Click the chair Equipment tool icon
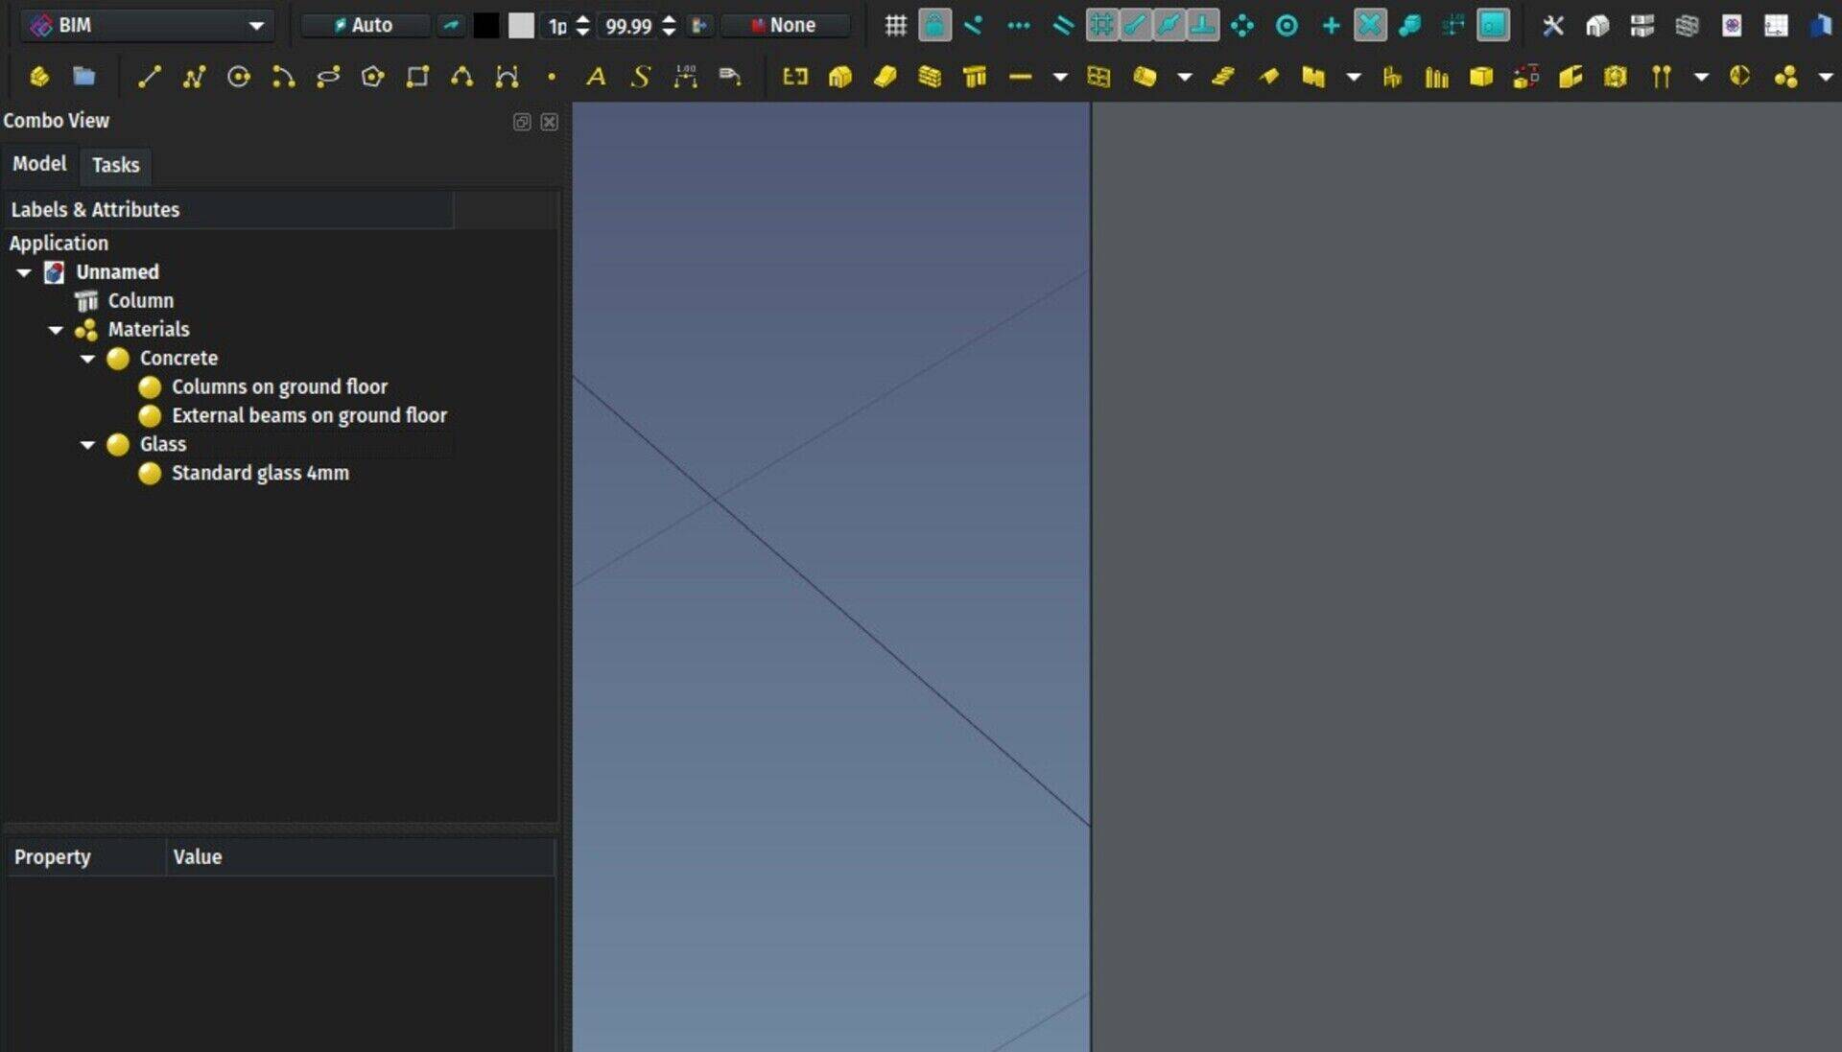The image size is (1842, 1052). click(1392, 77)
